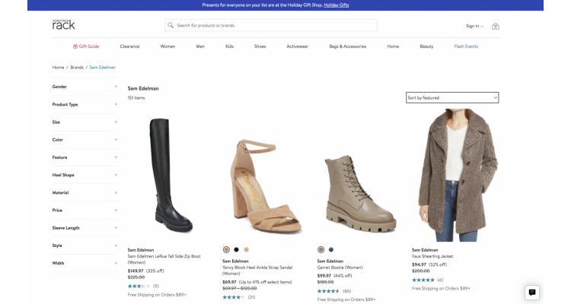The width and height of the screenshot is (571, 304).
Task: Follow the Holiday Gifts banner link
Action: tap(336, 5)
